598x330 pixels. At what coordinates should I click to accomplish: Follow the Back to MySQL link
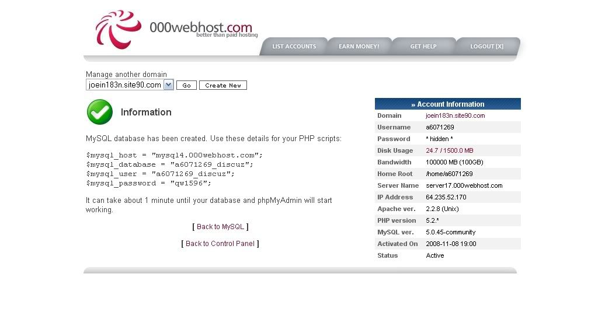point(220,226)
